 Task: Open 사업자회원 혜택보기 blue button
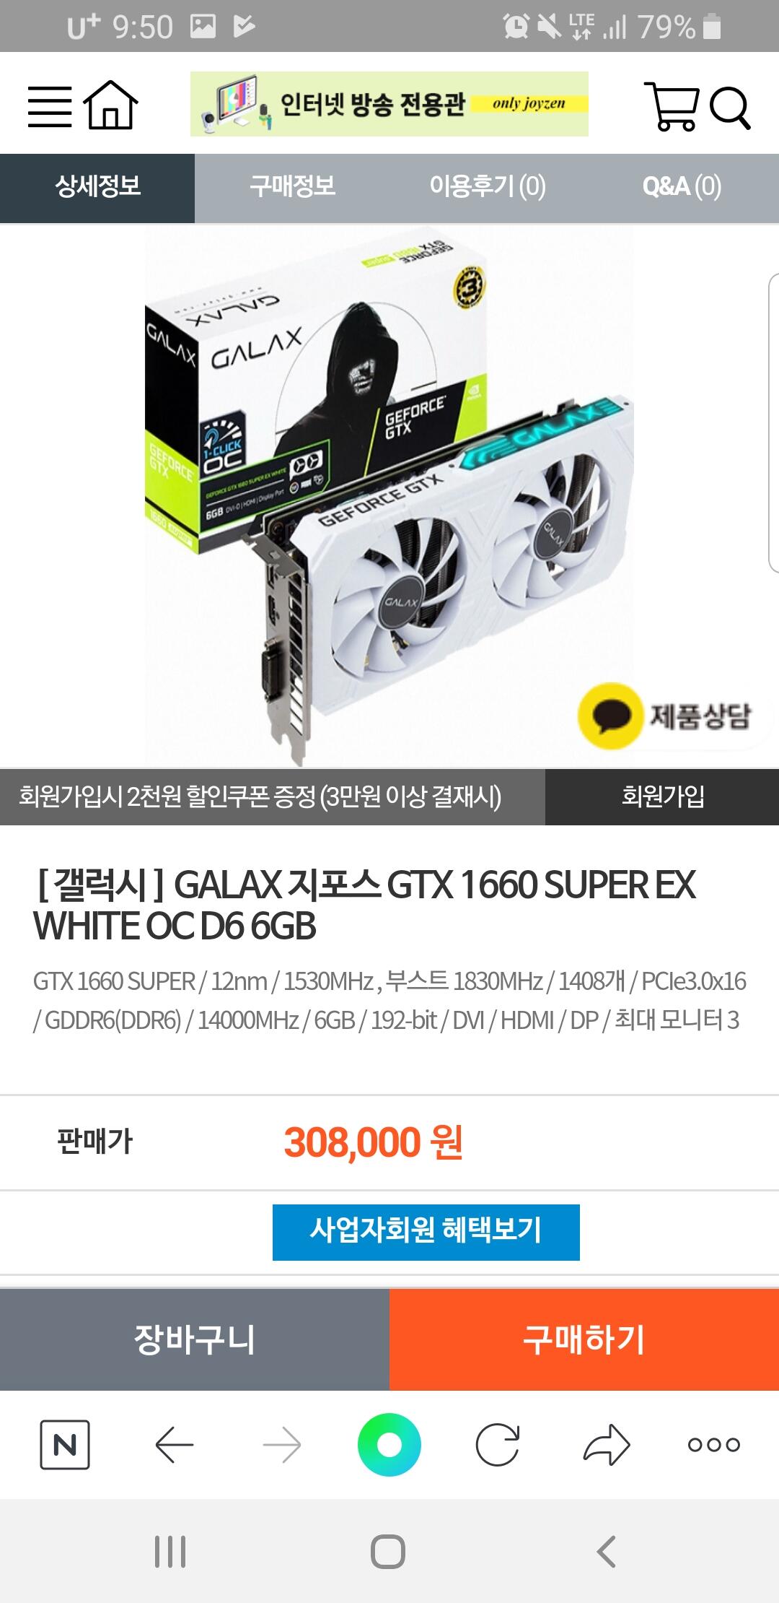coord(426,1232)
